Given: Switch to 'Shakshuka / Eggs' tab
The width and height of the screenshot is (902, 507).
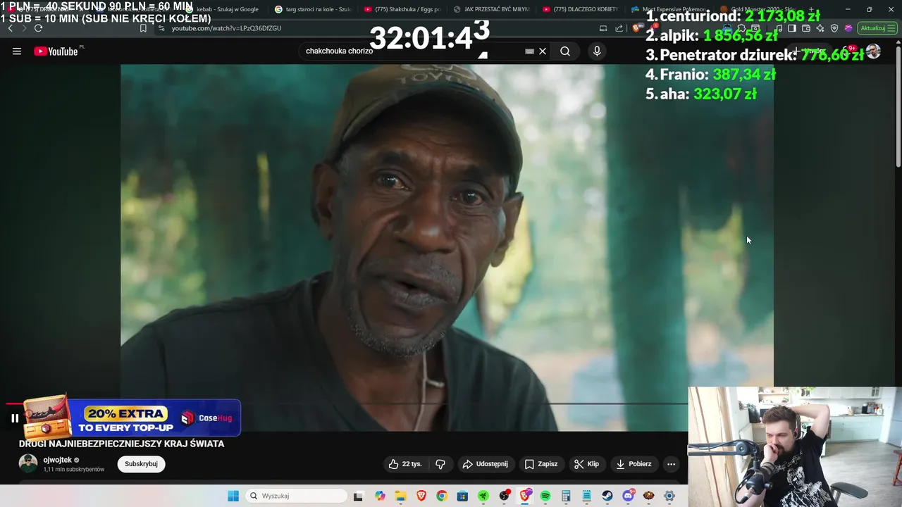Looking at the screenshot, I should pyautogui.click(x=402, y=9).
